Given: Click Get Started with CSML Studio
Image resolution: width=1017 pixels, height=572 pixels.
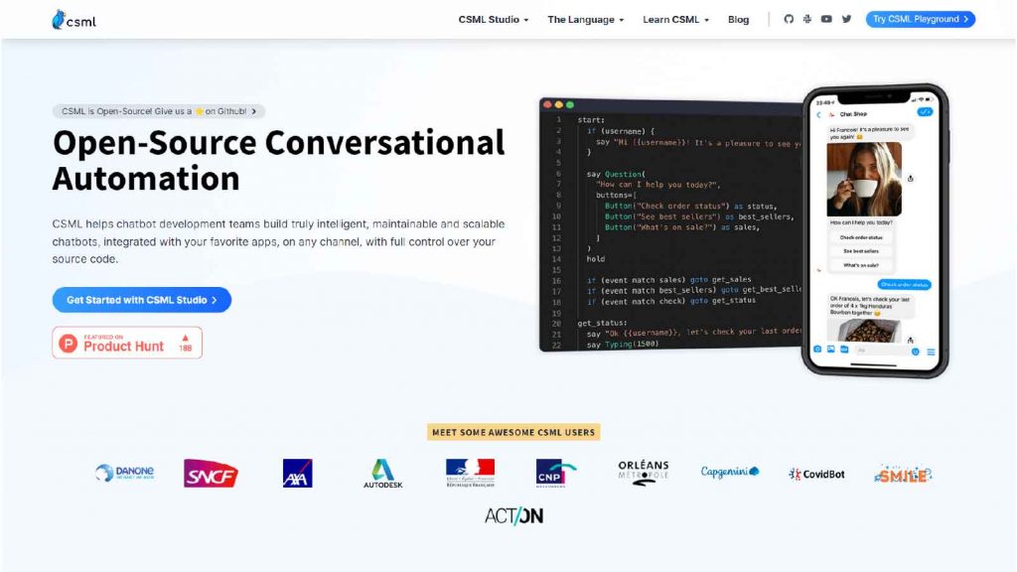Looking at the screenshot, I should point(141,300).
